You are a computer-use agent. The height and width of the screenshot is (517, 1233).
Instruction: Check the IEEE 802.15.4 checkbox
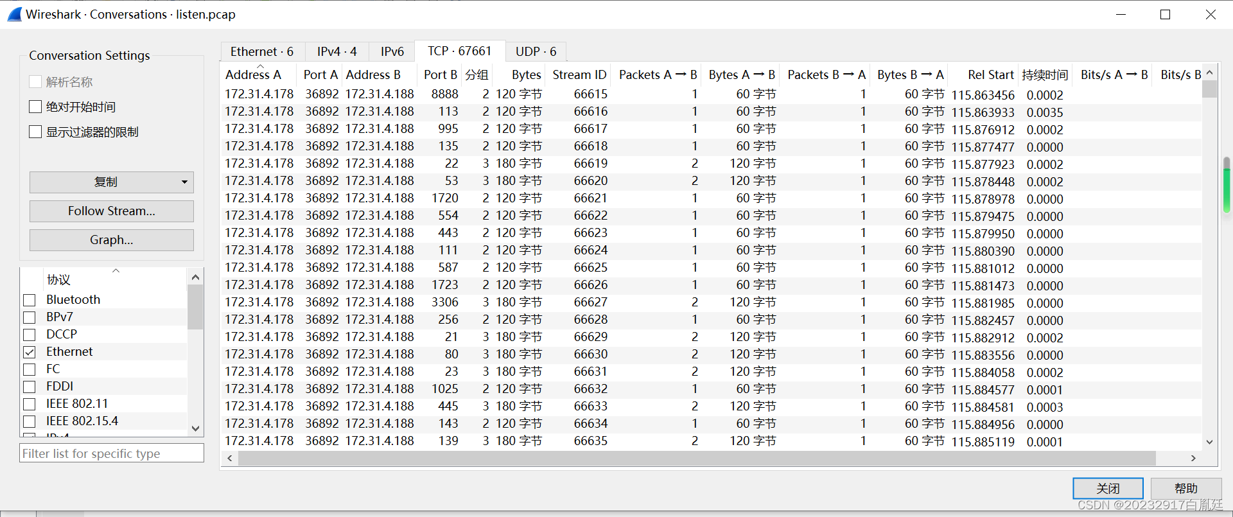point(29,421)
